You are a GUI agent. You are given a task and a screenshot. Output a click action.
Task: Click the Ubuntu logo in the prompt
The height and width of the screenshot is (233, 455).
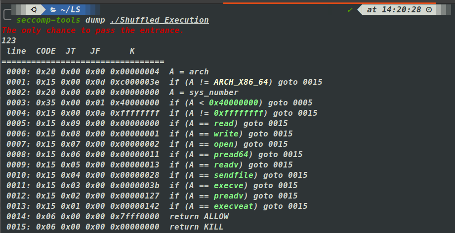(x=34, y=9)
